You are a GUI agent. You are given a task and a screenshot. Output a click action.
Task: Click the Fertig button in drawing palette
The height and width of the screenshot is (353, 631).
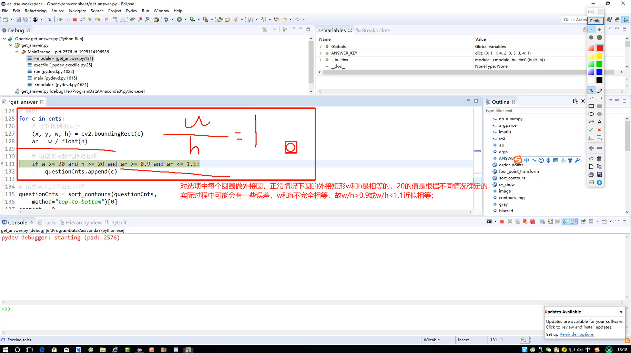[x=595, y=21]
